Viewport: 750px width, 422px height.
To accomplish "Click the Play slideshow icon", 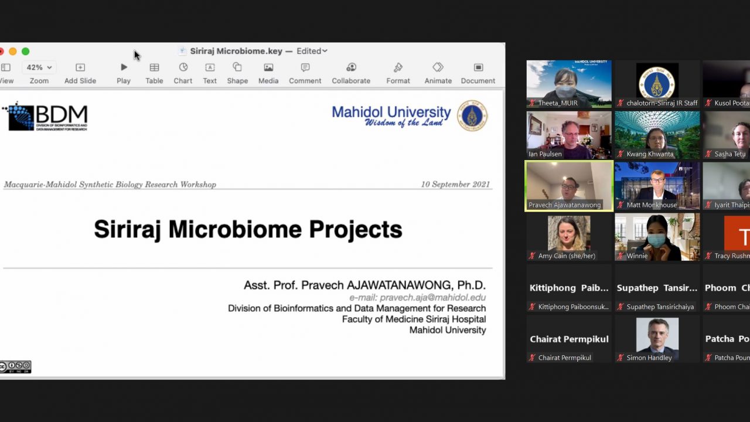I will 124,68.
